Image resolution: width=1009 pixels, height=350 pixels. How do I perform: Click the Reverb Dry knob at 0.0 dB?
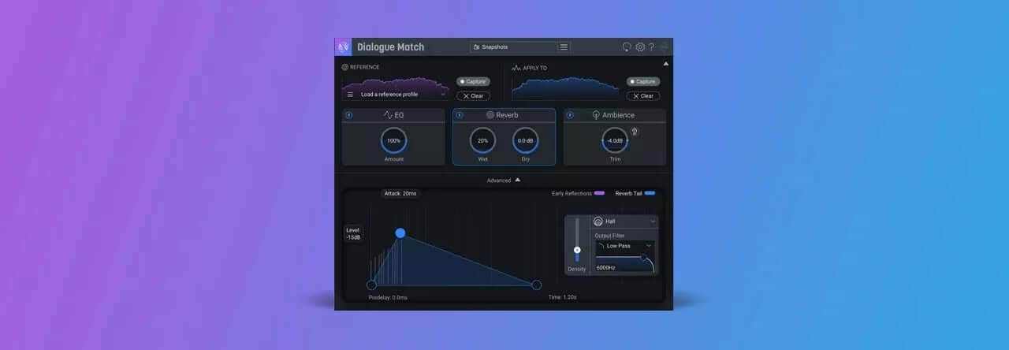525,140
